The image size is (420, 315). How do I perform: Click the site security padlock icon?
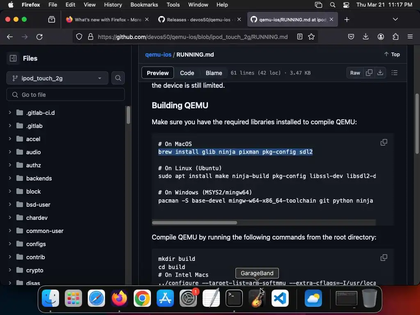click(91, 37)
